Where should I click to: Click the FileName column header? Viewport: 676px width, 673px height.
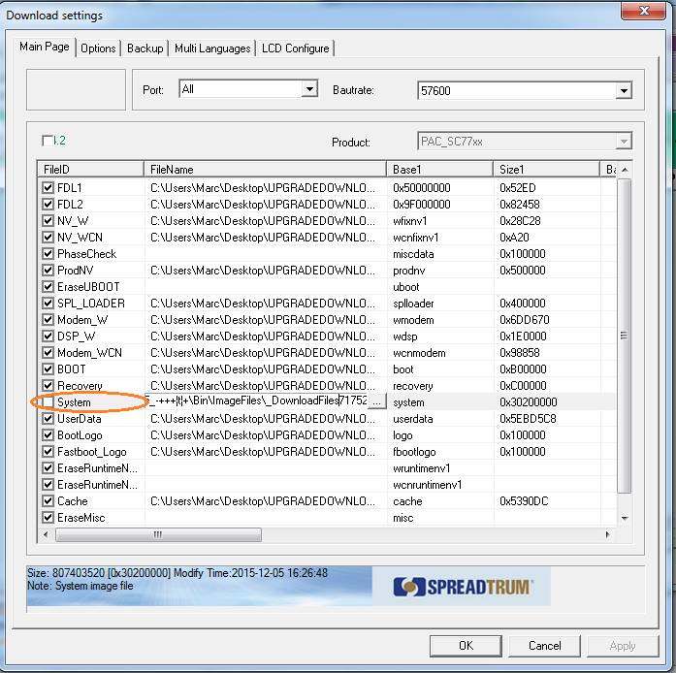[x=265, y=170]
